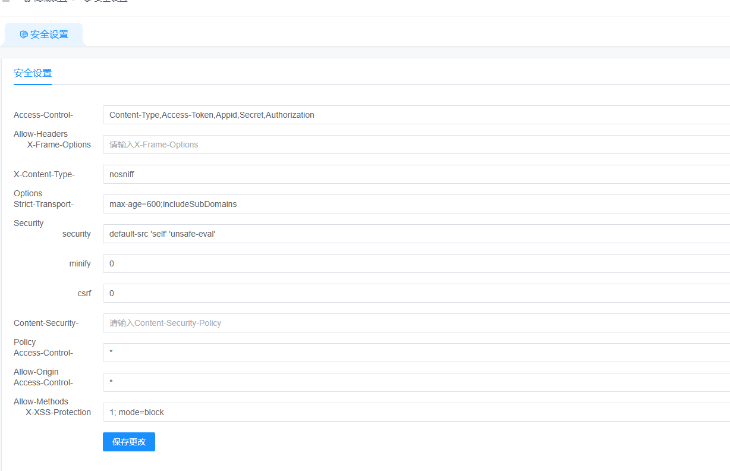Edit the max-age=600;includeSubDomains field

coord(416,204)
